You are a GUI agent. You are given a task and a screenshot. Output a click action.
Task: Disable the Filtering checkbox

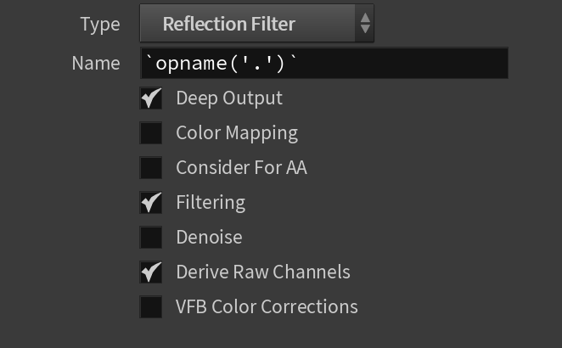(x=151, y=203)
